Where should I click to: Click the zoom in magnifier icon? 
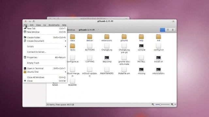coord(172,105)
